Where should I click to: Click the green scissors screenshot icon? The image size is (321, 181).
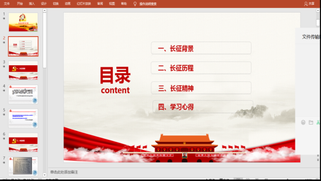tap(318, 122)
